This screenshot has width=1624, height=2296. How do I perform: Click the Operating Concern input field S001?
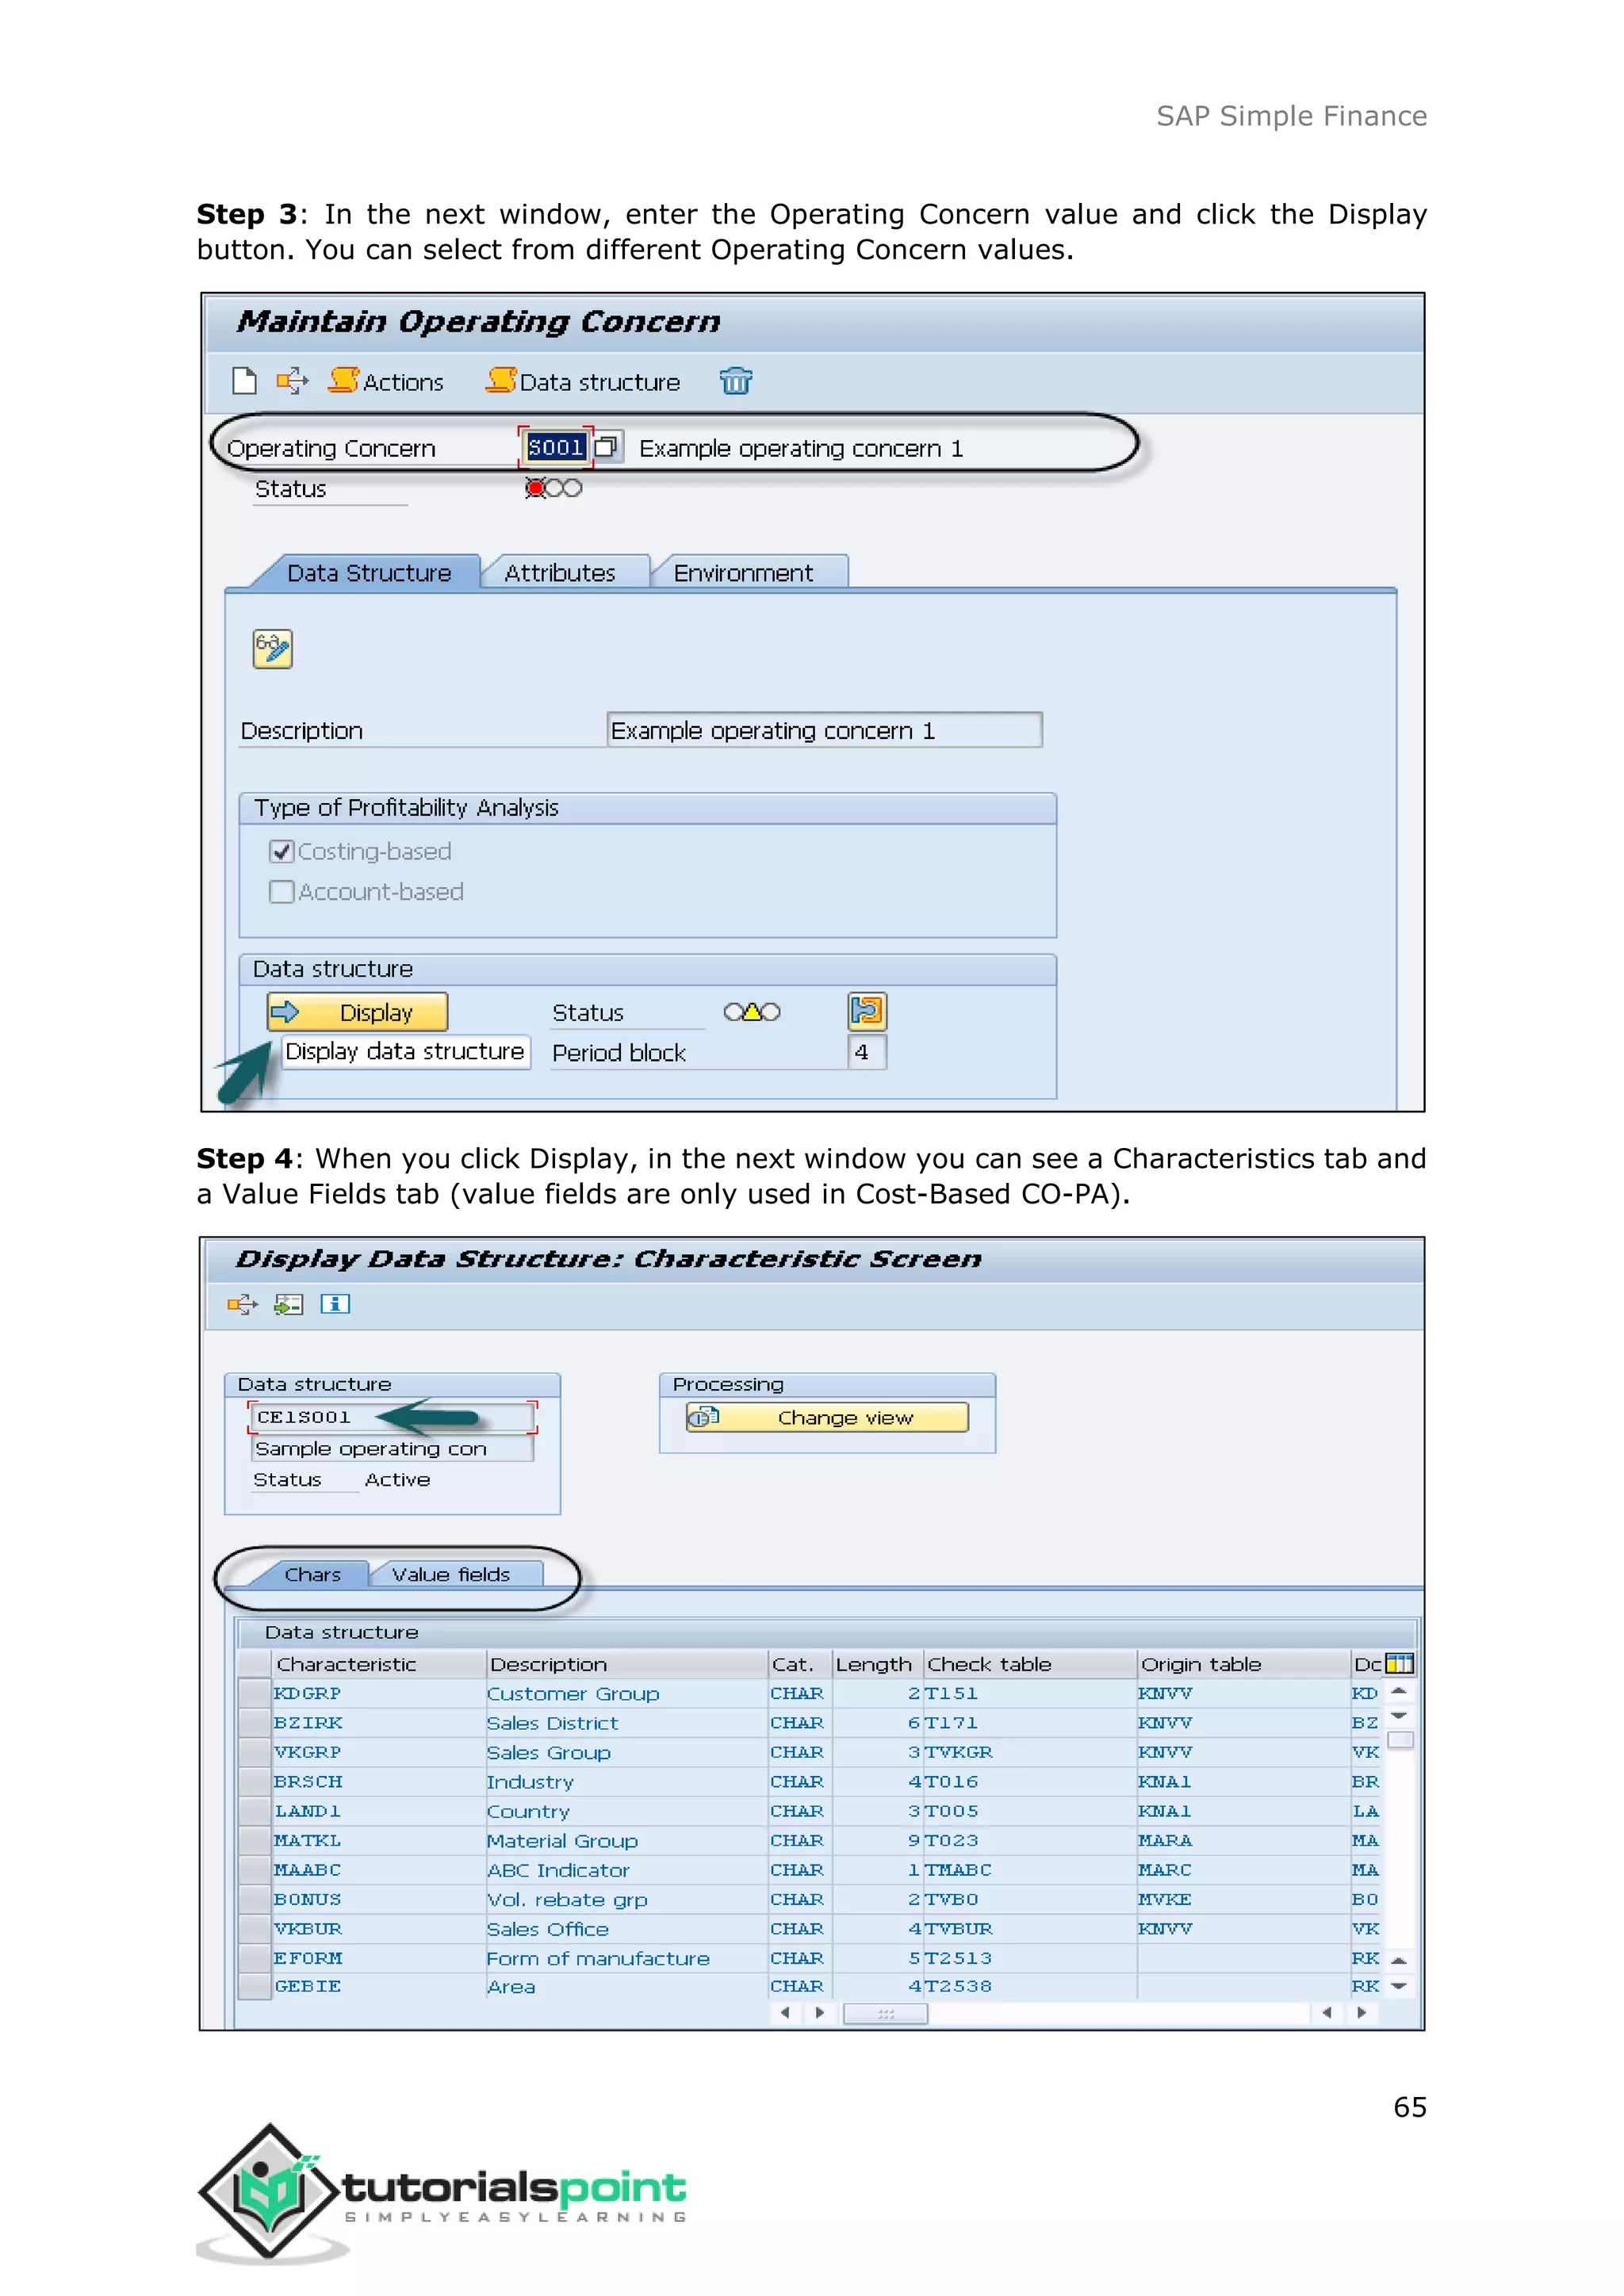coord(555,447)
